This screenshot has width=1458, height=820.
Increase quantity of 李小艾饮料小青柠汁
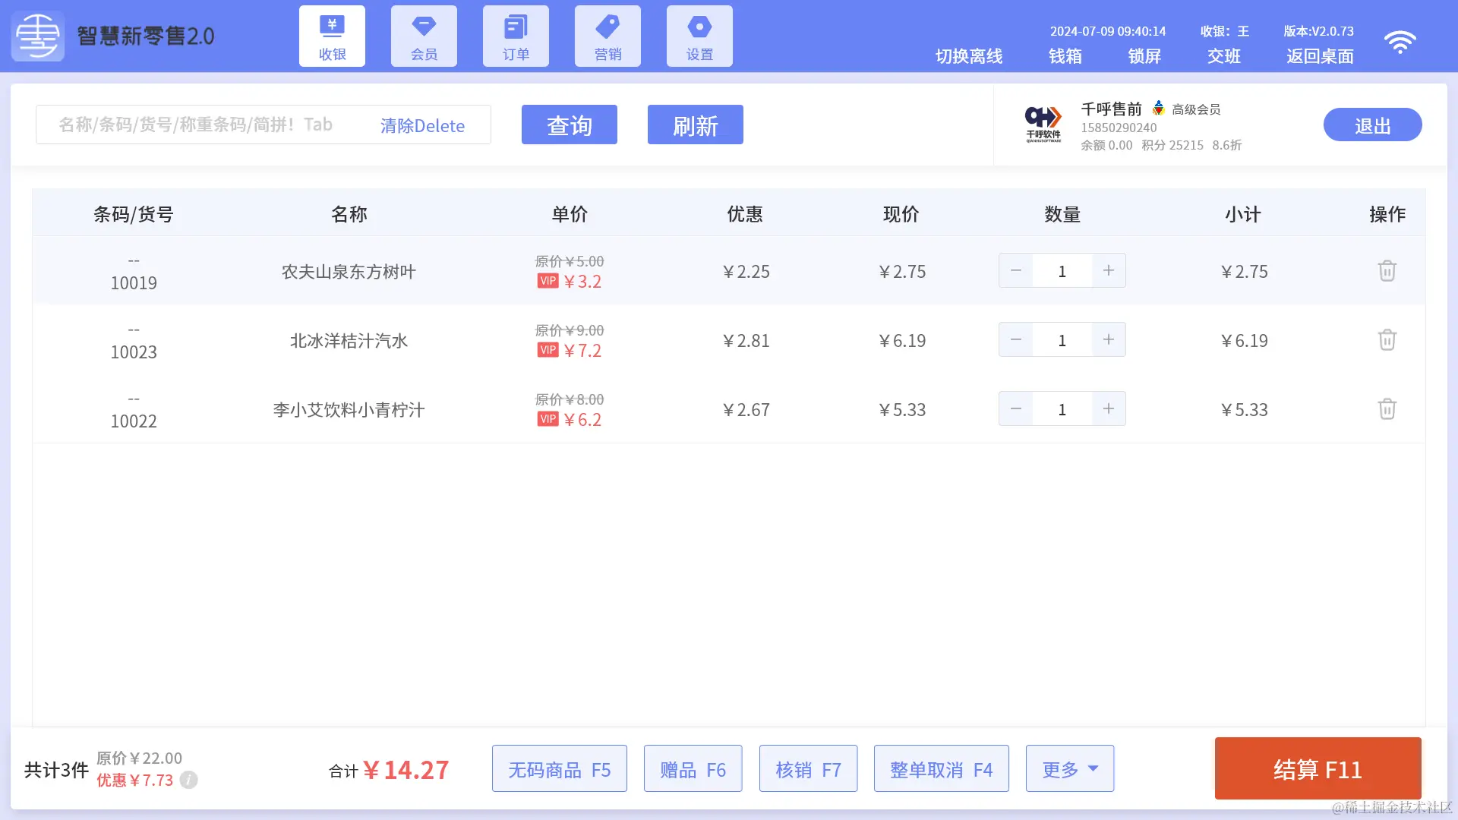pos(1109,409)
